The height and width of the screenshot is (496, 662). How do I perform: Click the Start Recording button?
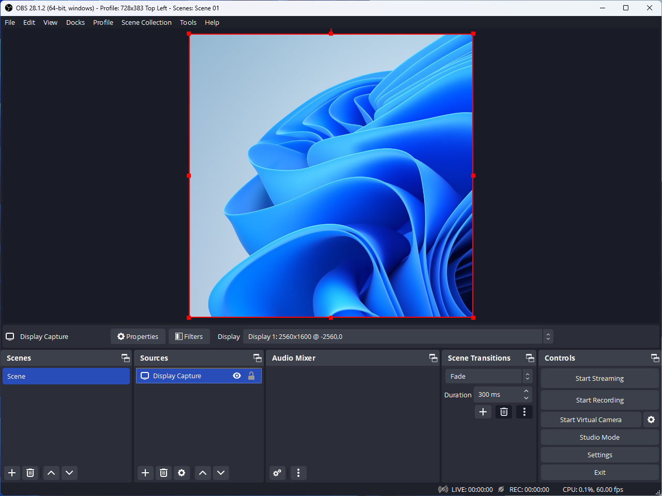click(599, 400)
